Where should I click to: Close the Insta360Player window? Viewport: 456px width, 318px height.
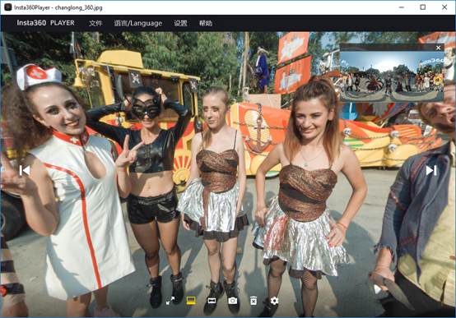click(444, 7)
